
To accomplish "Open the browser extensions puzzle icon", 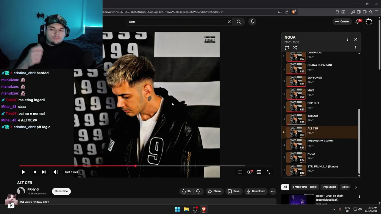I will click(x=337, y=12).
